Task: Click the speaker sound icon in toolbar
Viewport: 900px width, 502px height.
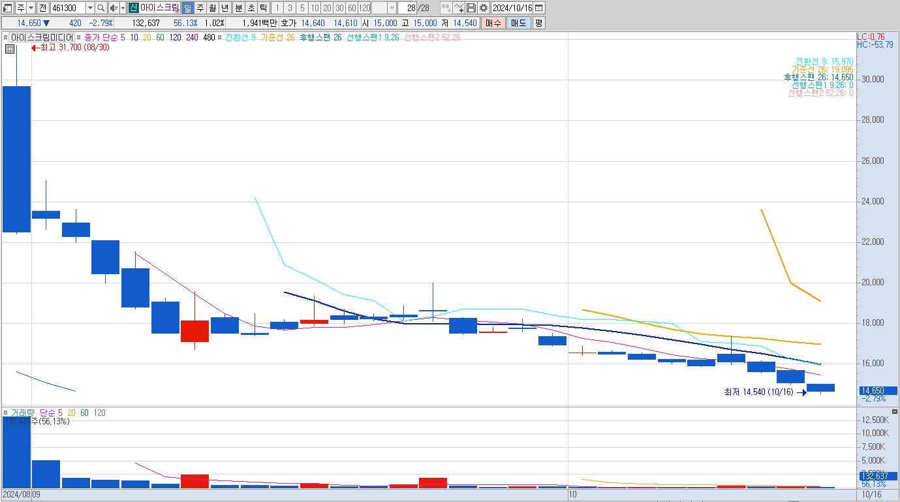Action: click(x=113, y=8)
